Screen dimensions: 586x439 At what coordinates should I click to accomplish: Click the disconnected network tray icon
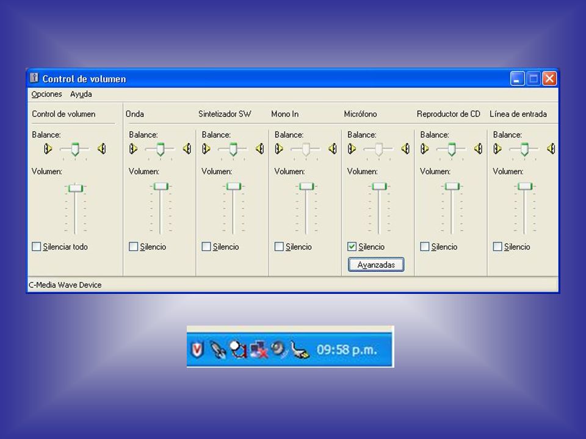tap(259, 350)
